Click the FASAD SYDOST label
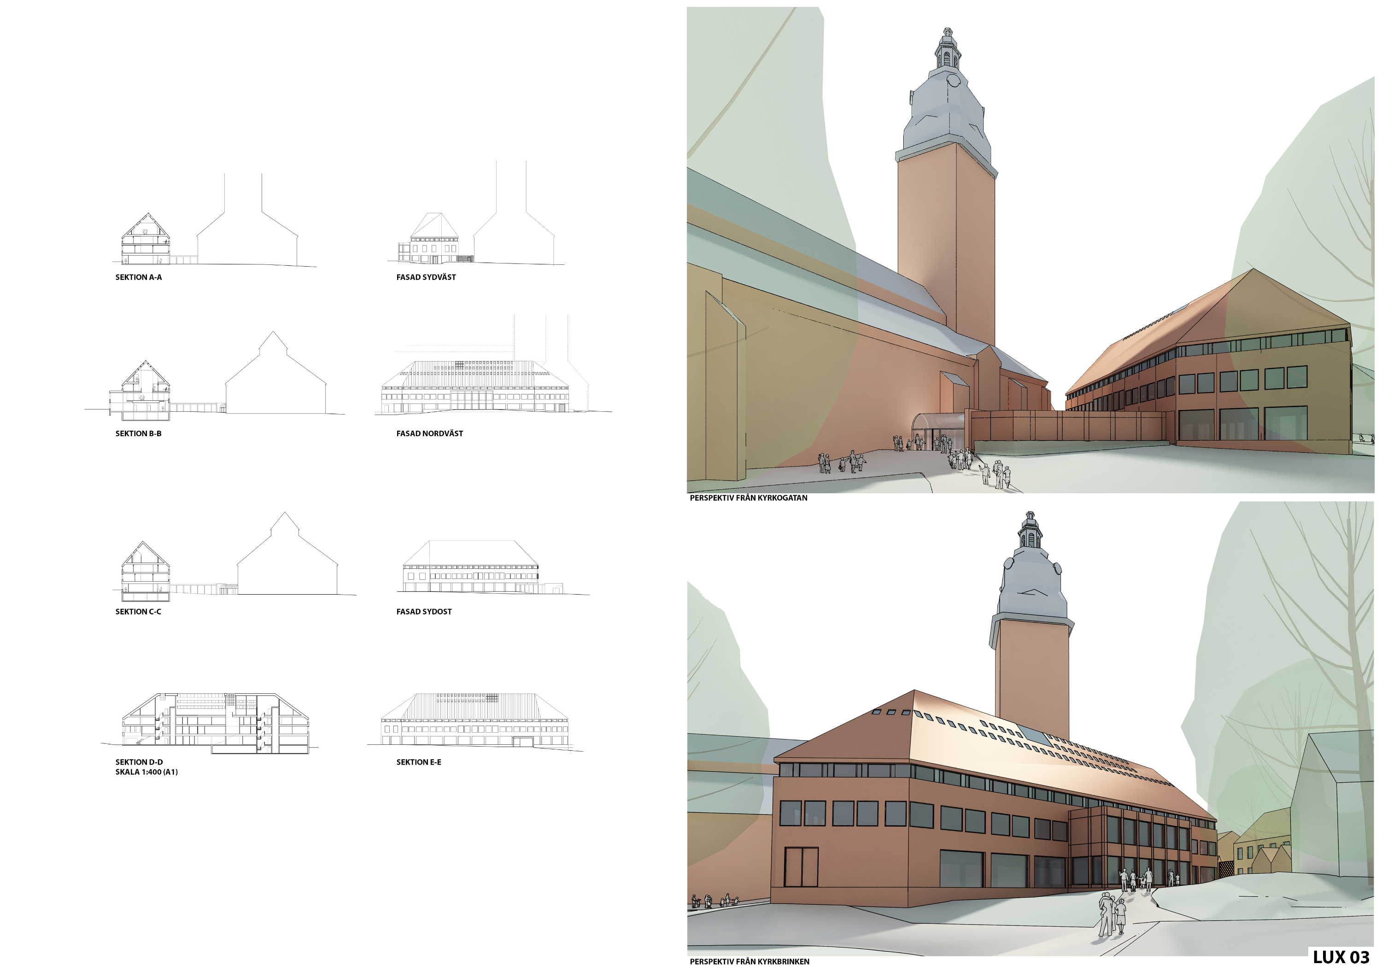This screenshot has width=1382, height=976. point(424,611)
